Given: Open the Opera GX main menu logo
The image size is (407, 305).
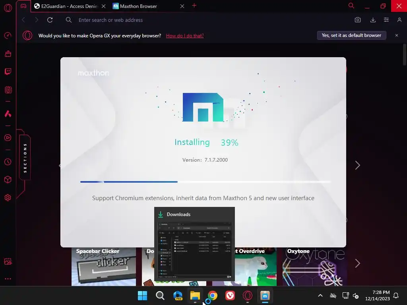Looking at the screenshot, I should coord(8,8).
